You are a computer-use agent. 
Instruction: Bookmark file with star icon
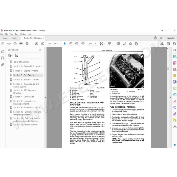9,44
